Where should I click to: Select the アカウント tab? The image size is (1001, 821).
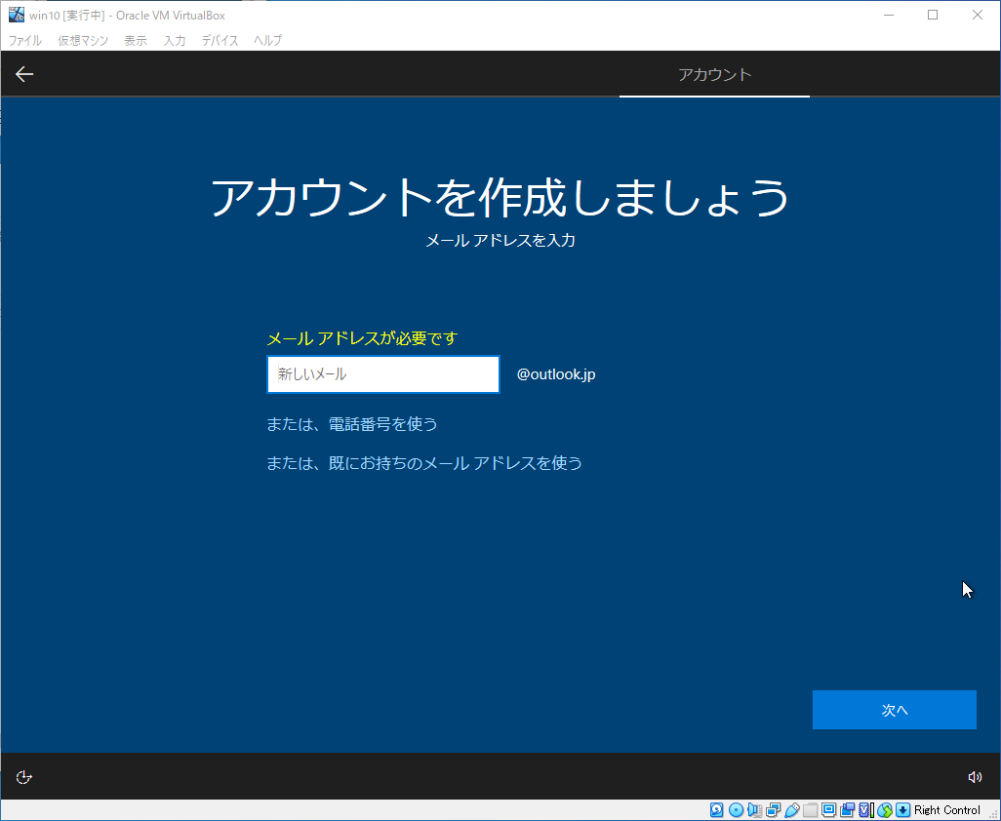click(714, 75)
